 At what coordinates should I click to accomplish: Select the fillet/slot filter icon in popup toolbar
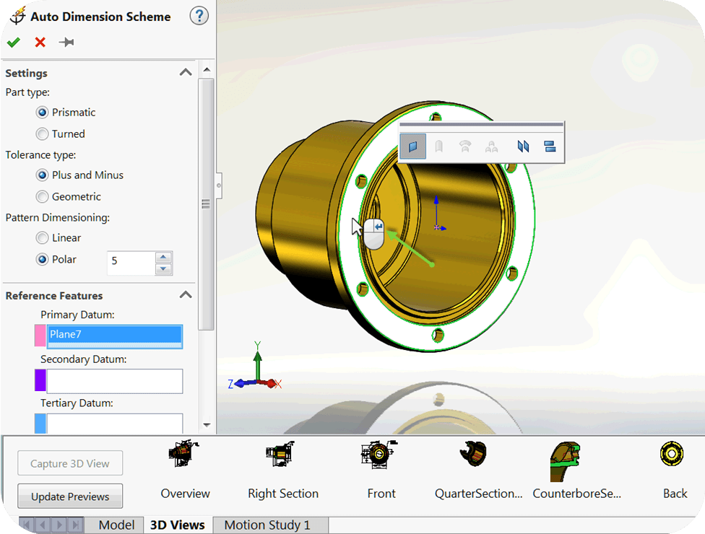click(x=465, y=146)
